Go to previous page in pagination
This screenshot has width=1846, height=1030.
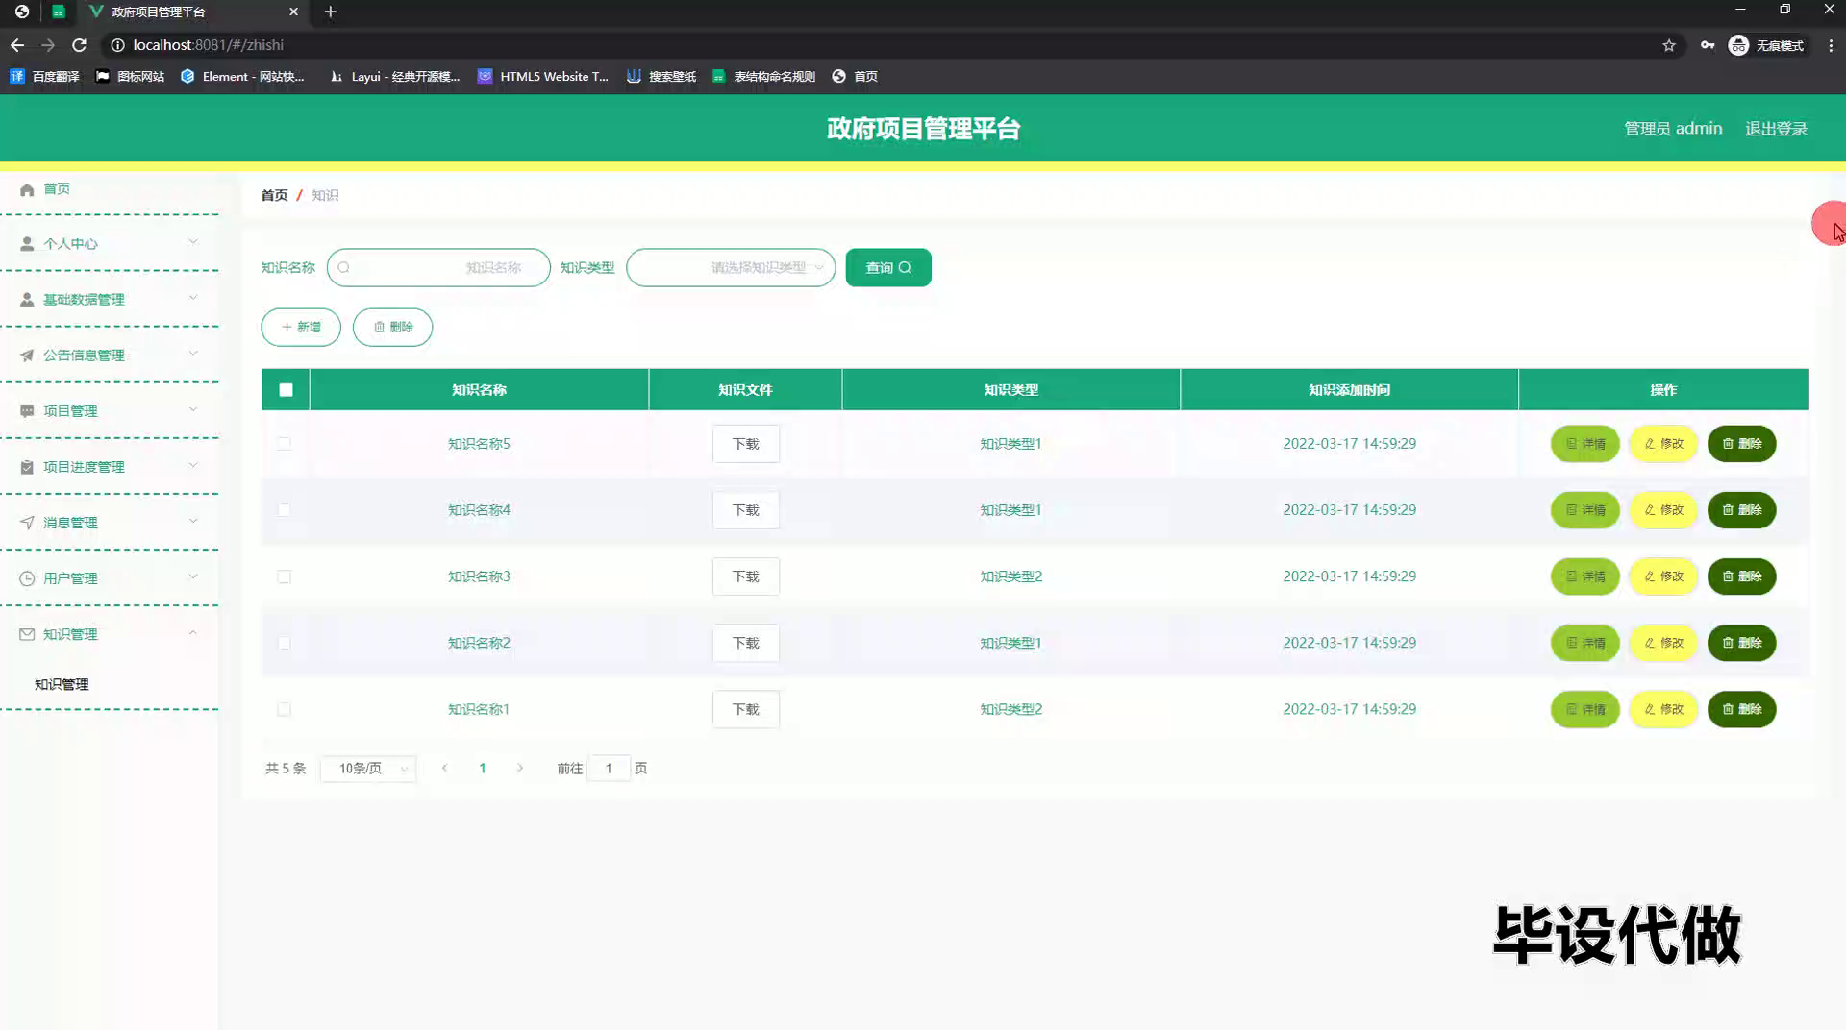click(444, 769)
